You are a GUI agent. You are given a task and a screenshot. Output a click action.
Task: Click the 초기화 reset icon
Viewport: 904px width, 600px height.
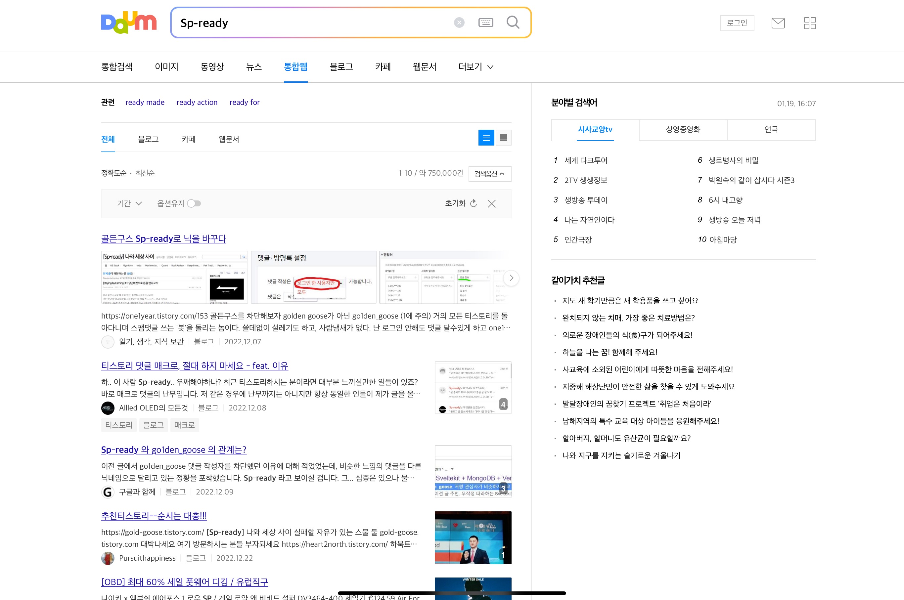point(474,203)
